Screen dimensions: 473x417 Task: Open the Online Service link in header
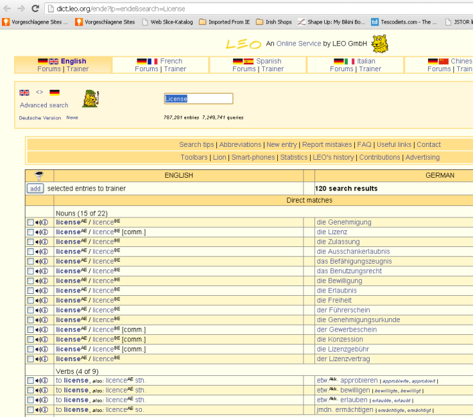click(x=298, y=44)
